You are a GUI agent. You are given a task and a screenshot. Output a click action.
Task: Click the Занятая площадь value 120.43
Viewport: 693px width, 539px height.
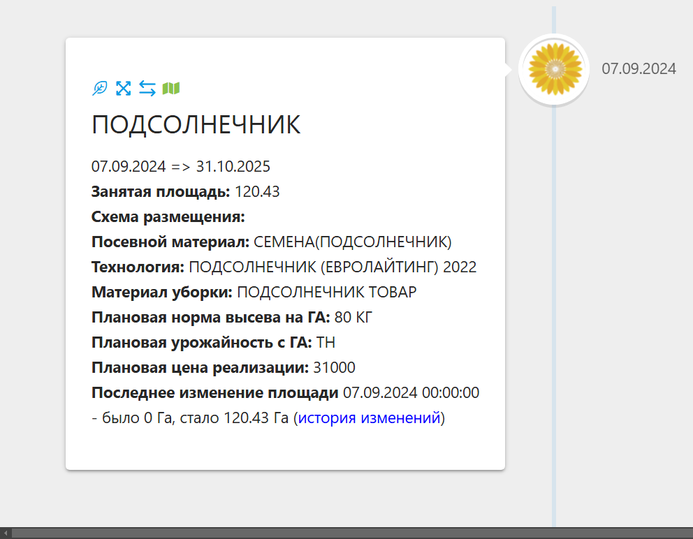coord(257,192)
